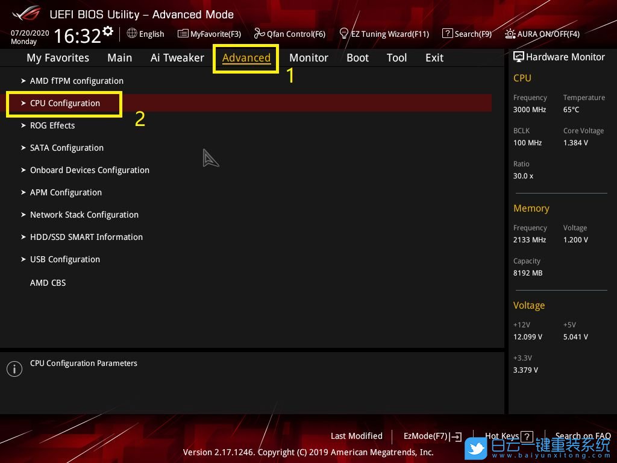Open the Ai Tweaker tab
Image resolution: width=617 pixels, height=463 pixels.
point(177,58)
